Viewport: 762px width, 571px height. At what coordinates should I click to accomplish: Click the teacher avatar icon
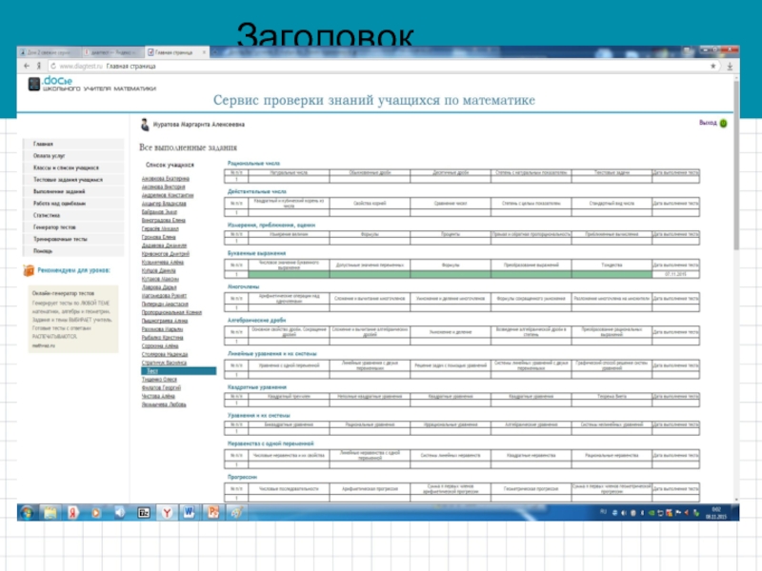[145, 125]
